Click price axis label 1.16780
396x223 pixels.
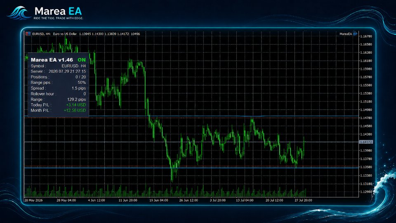(366, 36)
